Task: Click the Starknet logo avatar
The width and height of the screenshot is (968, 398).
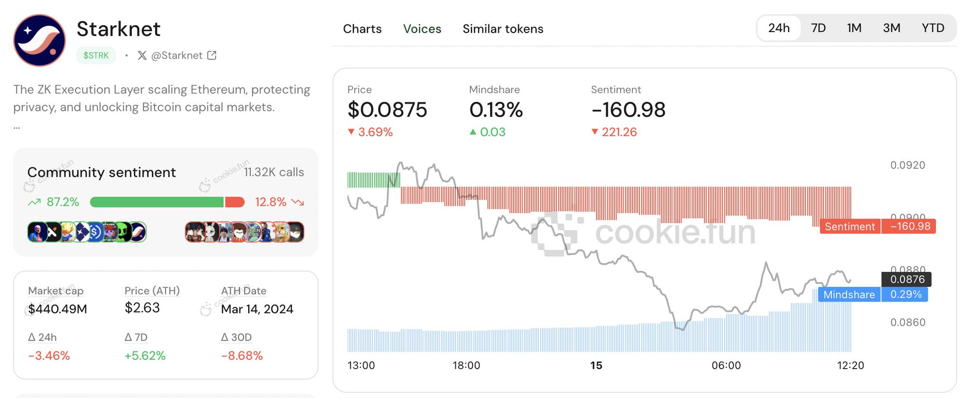Action: click(x=39, y=40)
